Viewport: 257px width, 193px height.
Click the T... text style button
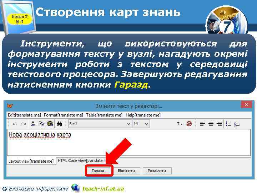pyautogui.click(x=180, y=124)
